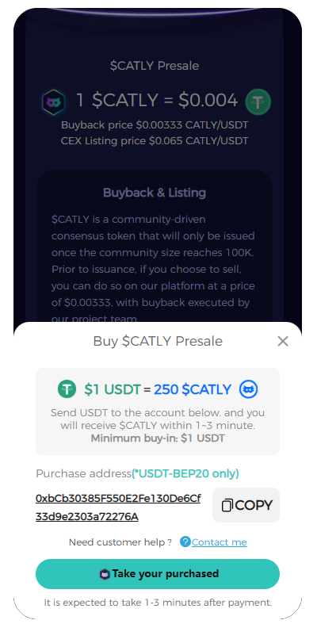Click the COPY address button
Viewport: 317px width, 624px height.
246,505
